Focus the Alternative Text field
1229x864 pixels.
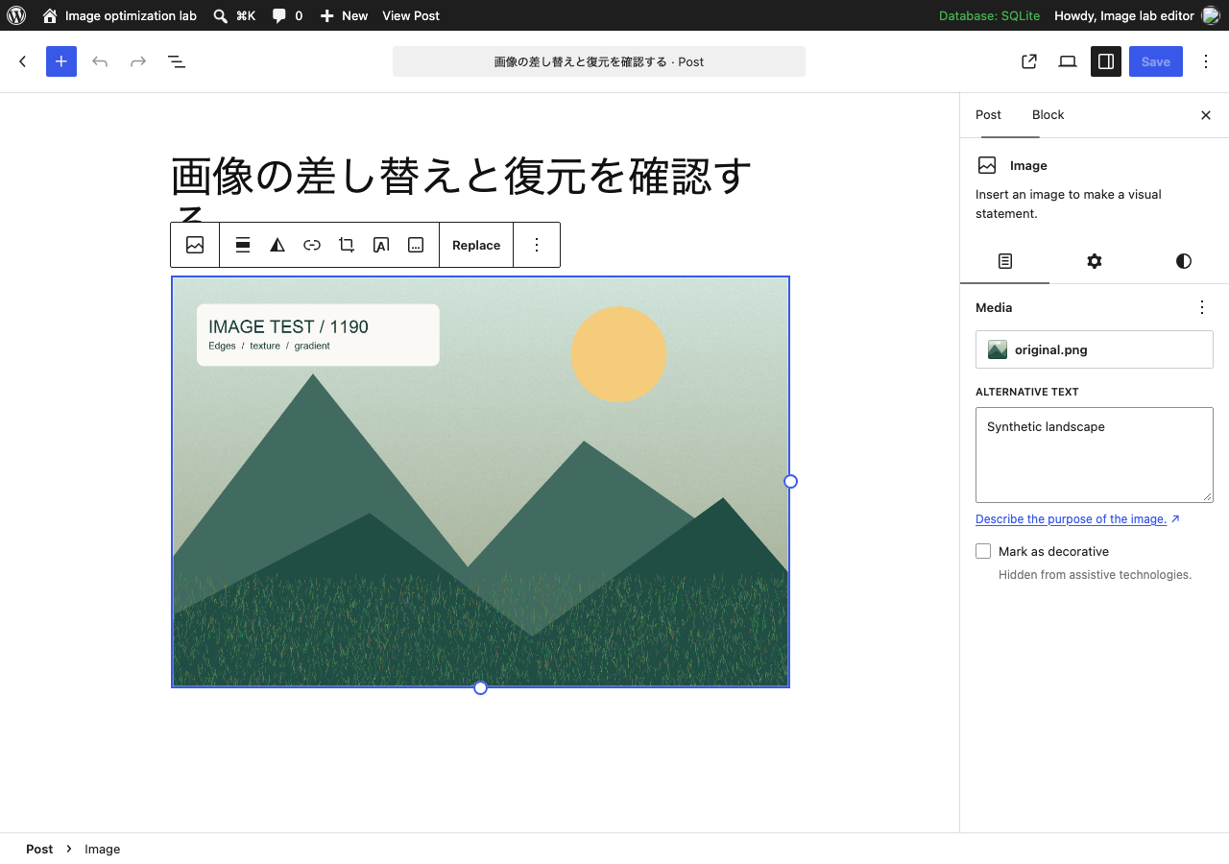[1095, 455]
